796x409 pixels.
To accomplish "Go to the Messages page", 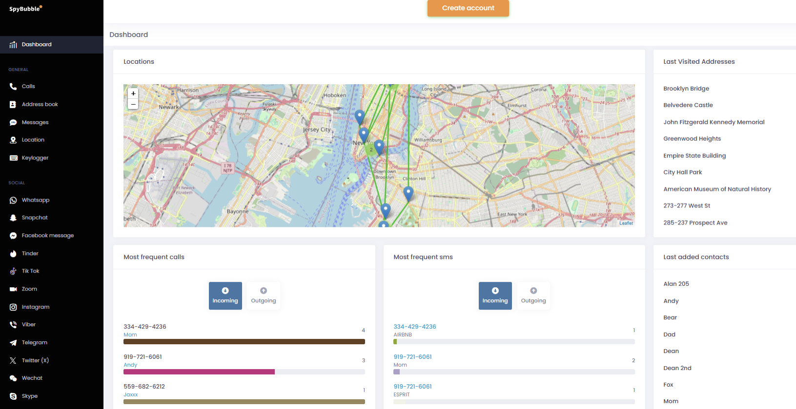I will 35,122.
